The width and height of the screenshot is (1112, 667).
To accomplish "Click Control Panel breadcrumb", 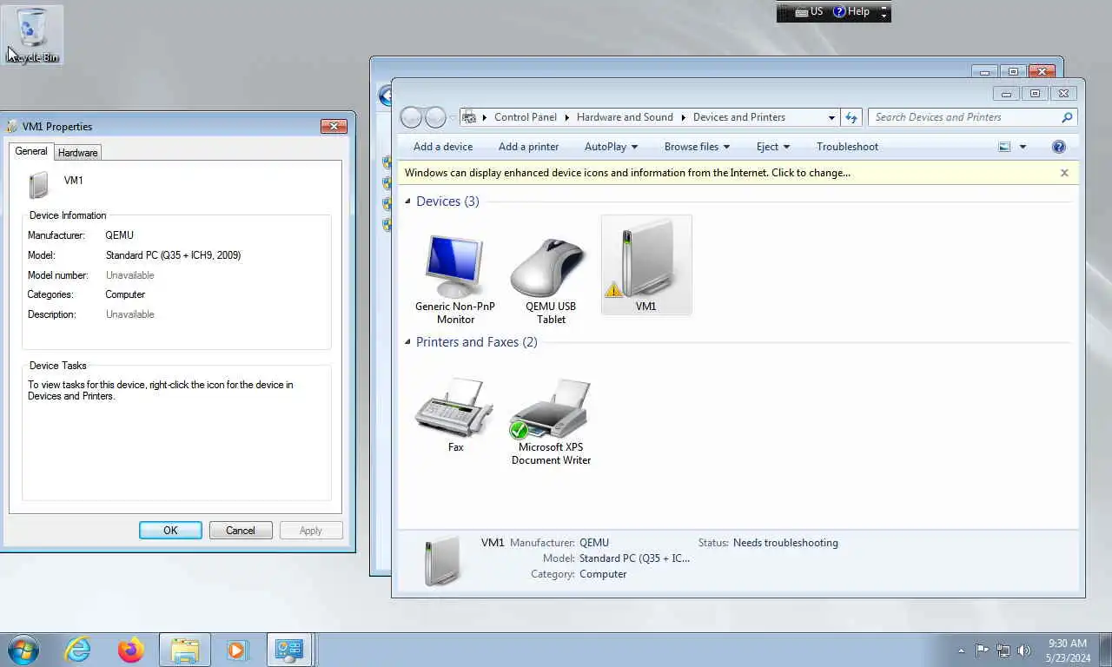I will click(x=525, y=117).
